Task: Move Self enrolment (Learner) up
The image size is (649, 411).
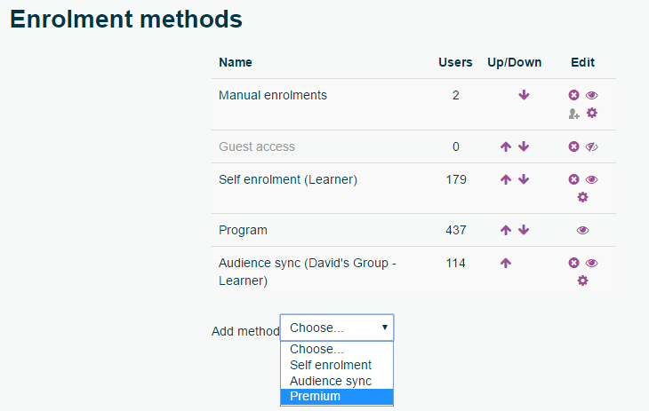Action: pyautogui.click(x=506, y=179)
